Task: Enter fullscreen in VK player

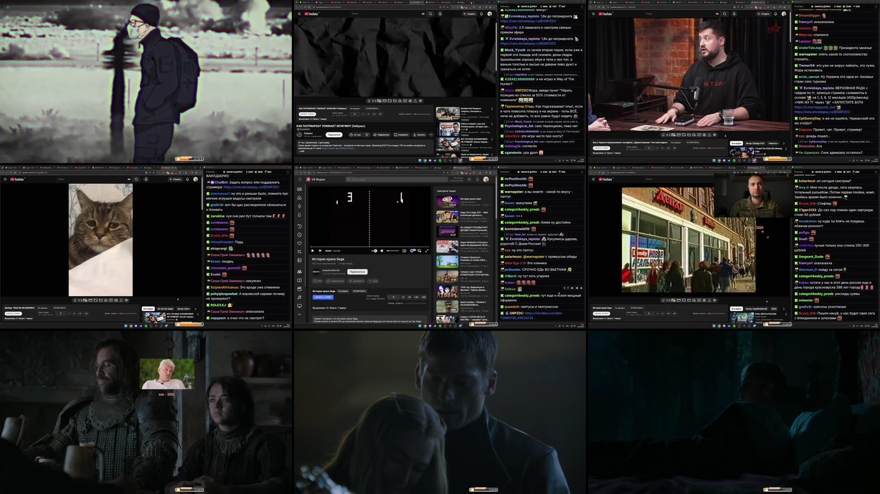Action: pyautogui.click(x=427, y=250)
